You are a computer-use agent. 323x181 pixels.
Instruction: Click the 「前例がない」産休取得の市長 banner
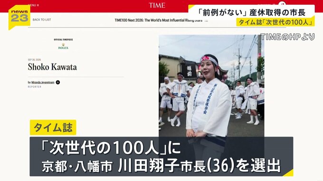point(251,12)
